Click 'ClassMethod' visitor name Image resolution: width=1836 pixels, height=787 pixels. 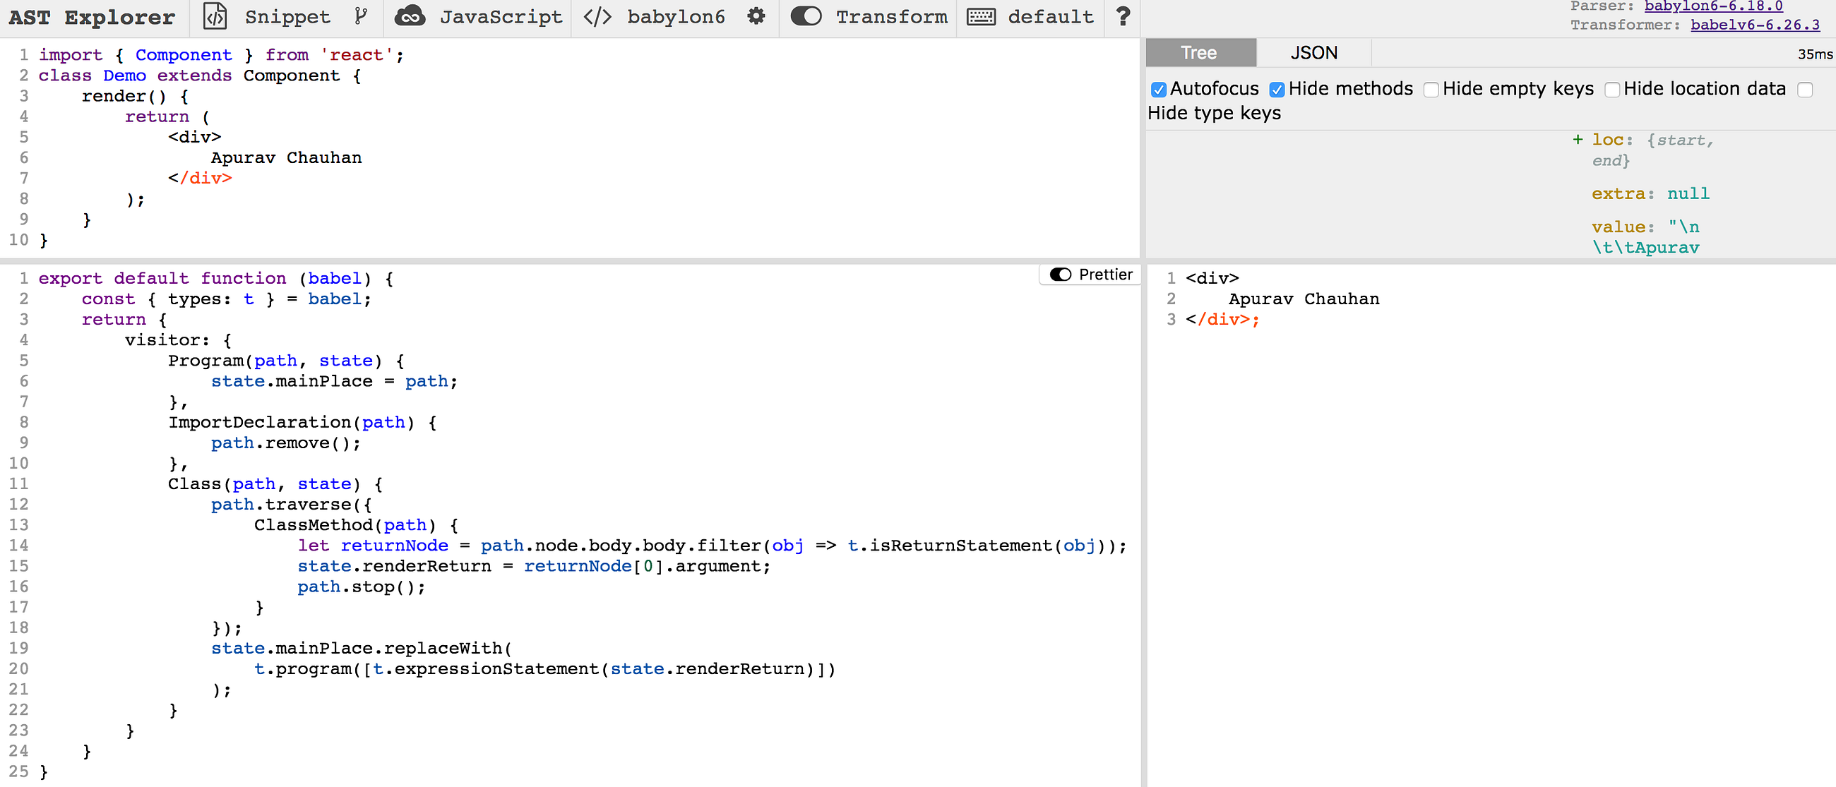pyautogui.click(x=314, y=525)
